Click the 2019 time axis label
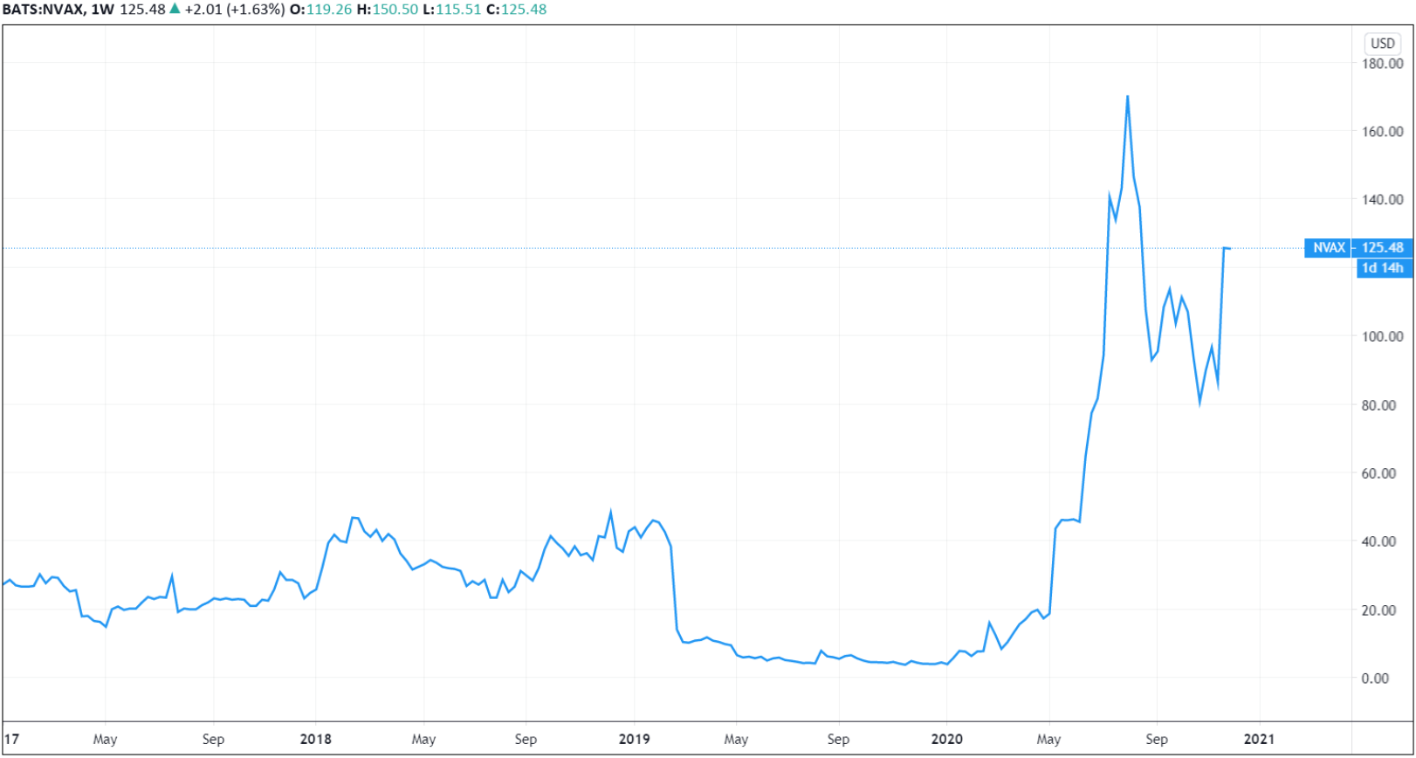This screenshot has height=758, width=1416. [x=634, y=739]
